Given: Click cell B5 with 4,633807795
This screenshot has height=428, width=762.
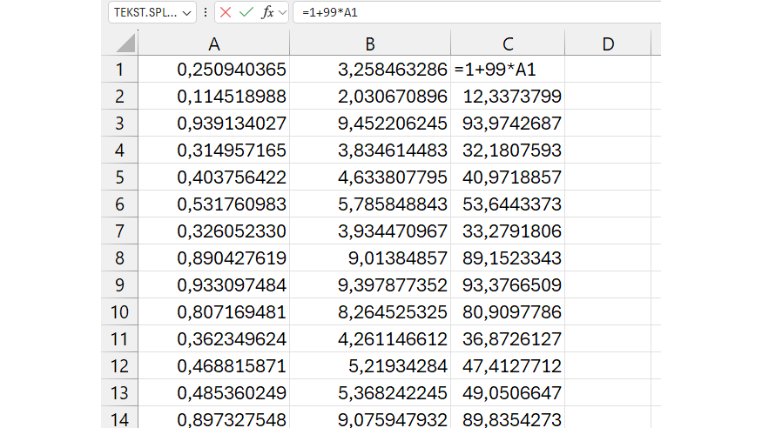Looking at the screenshot, I should 370,177.
